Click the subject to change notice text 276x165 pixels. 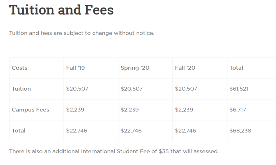[x=82, y=33]
